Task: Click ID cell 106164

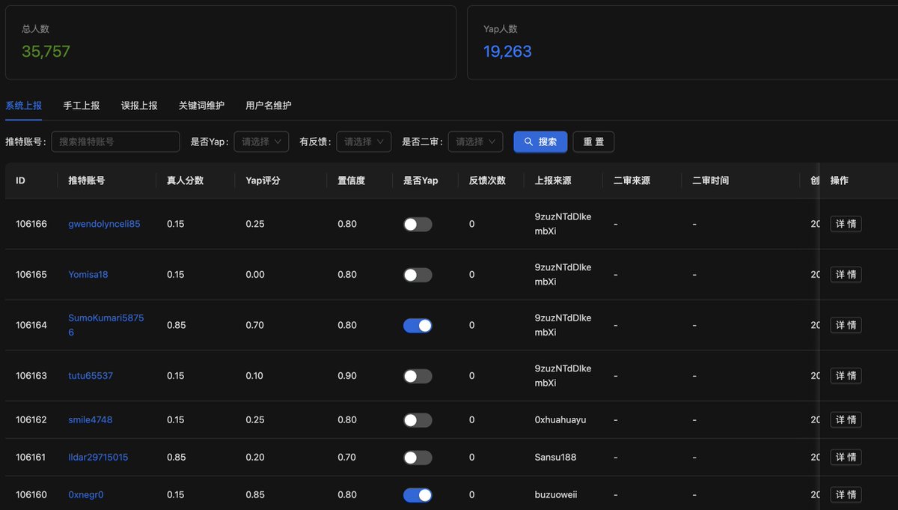Action: pos(31,325)
